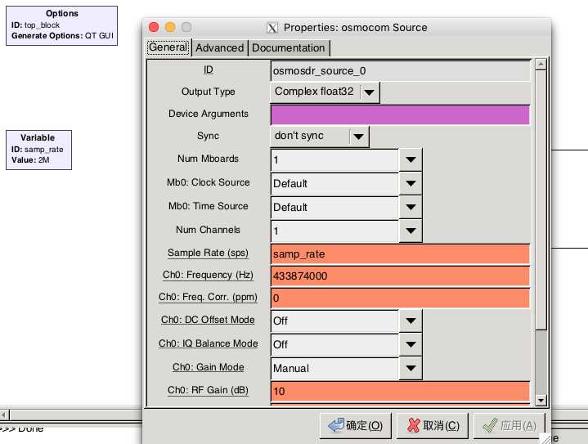588x444 pixels.
Task: Click the Device Arguments purple field
Action: click(400, 114)
